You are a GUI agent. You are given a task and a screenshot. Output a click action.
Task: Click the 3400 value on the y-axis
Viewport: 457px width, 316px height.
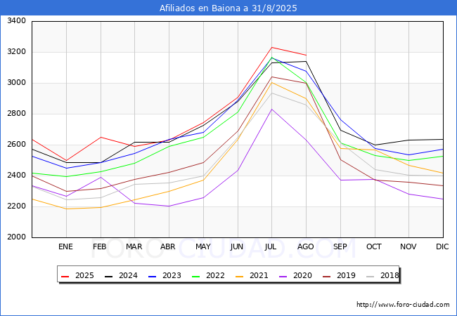tap(17, 21)
